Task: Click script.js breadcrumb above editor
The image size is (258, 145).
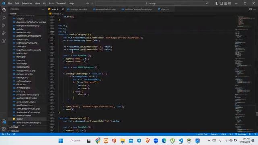Action: click(56, 14)
